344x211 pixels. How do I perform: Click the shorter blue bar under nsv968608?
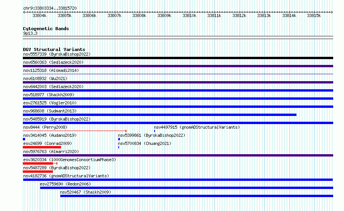[160, 115]
